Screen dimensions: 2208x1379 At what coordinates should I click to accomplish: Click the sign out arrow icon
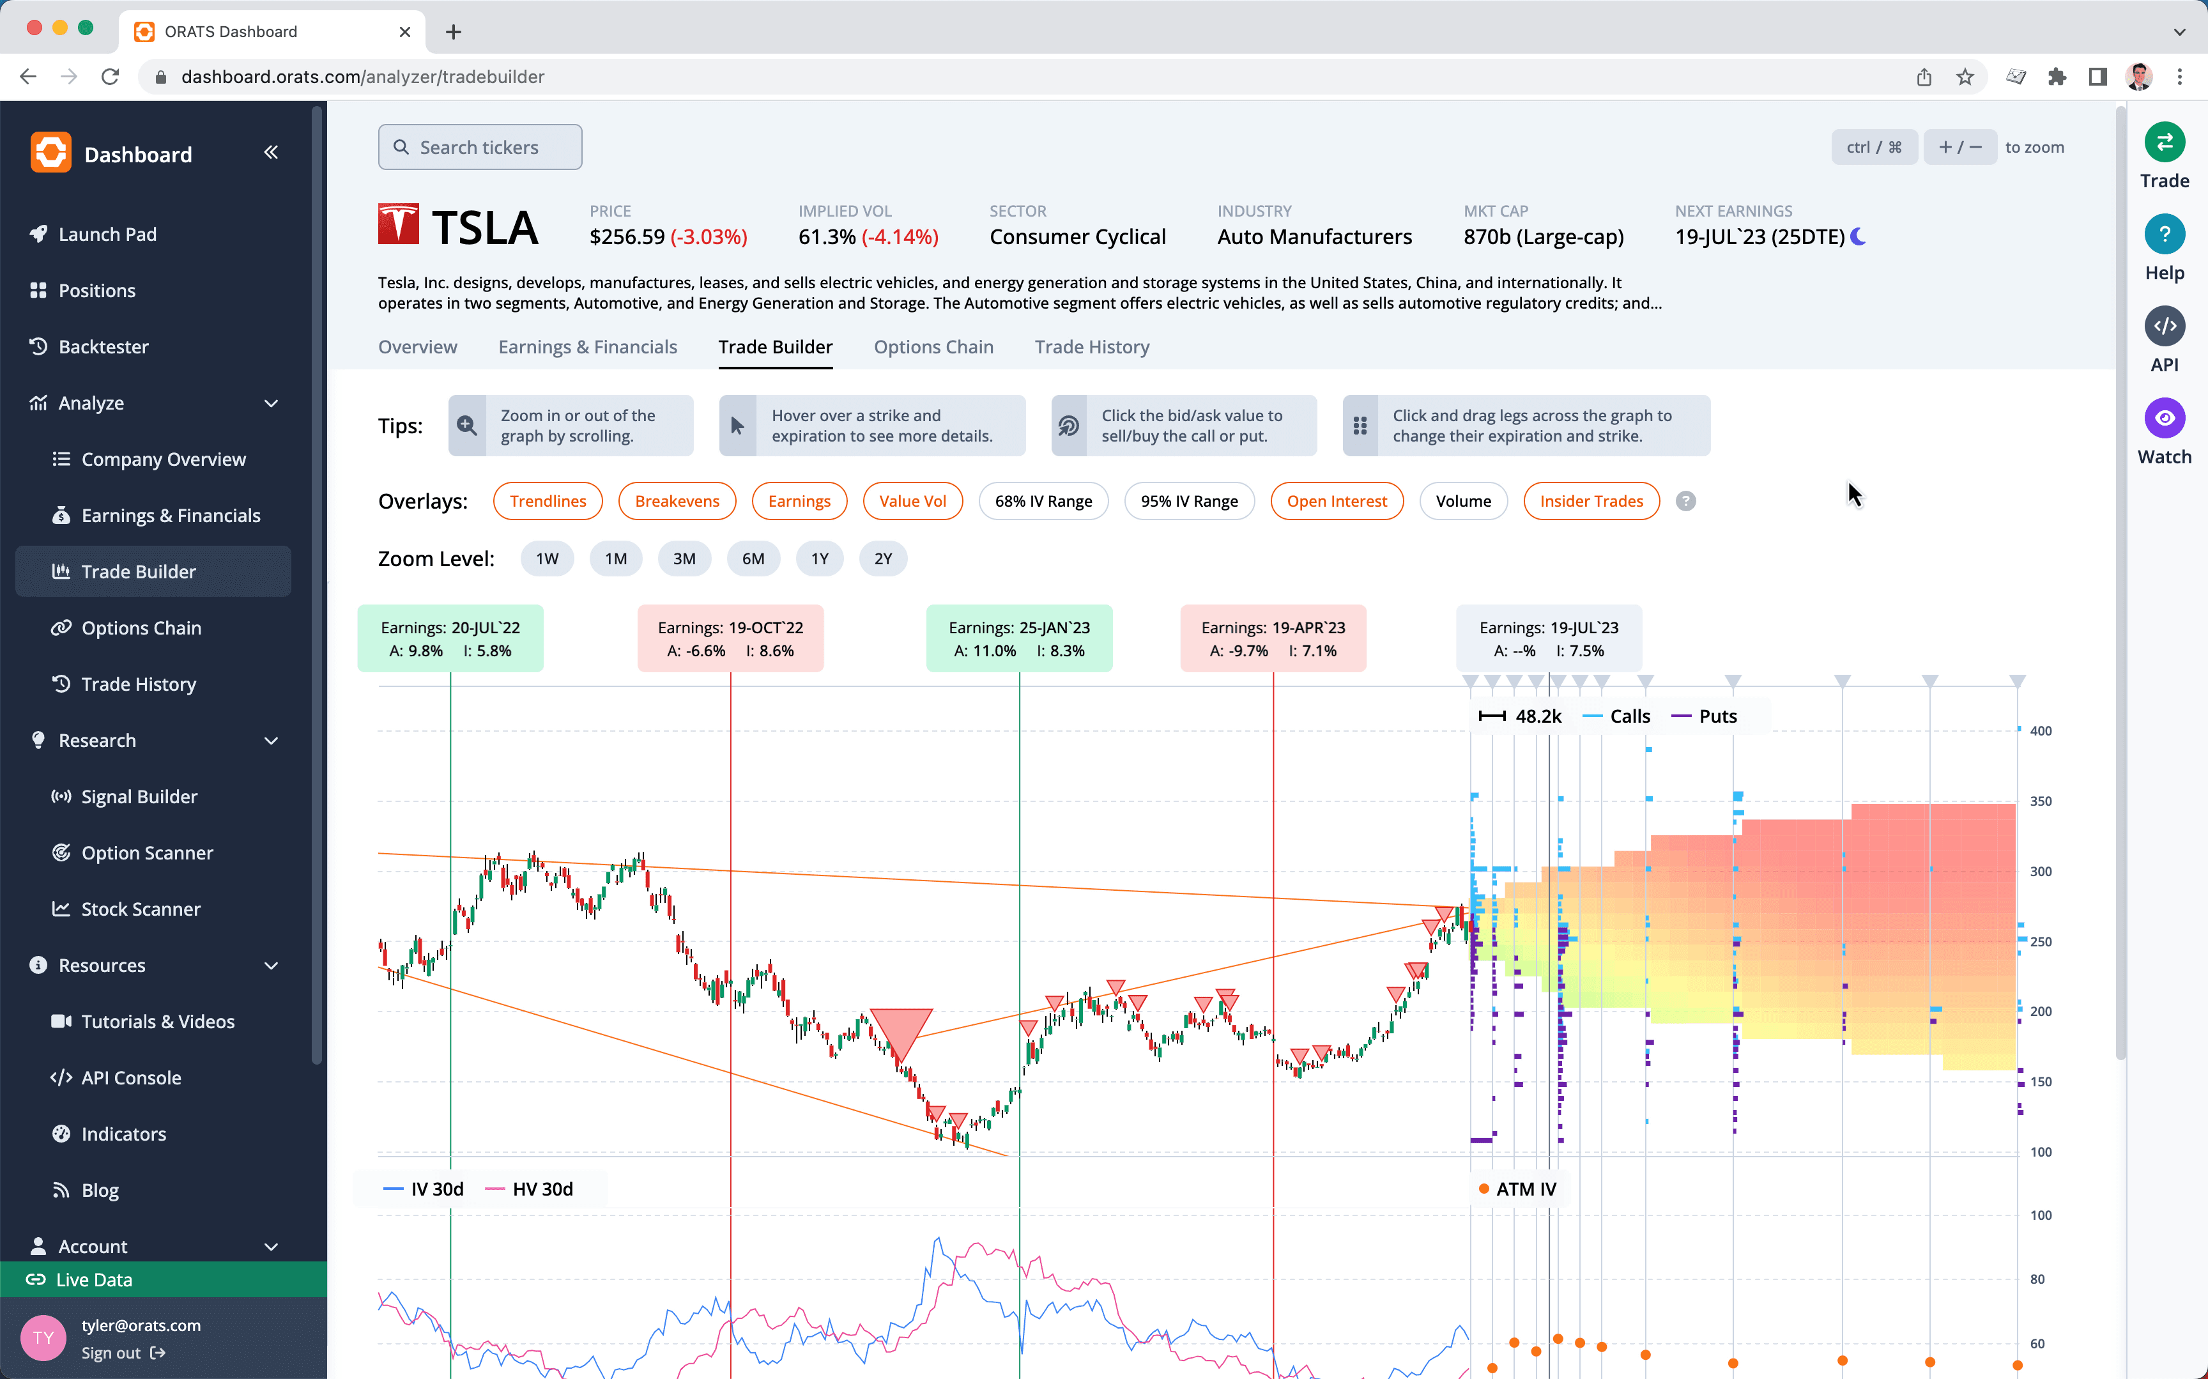point(158,1353)
